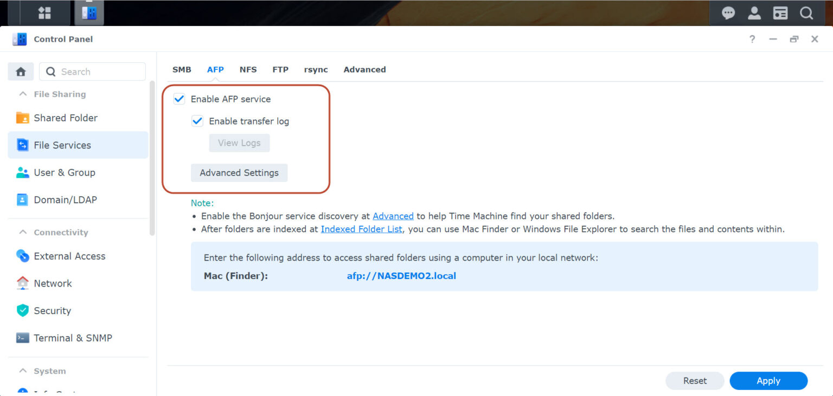Disable the Enable AFP service checkbox
Screen dimensions: 833x396
[179, 99]
